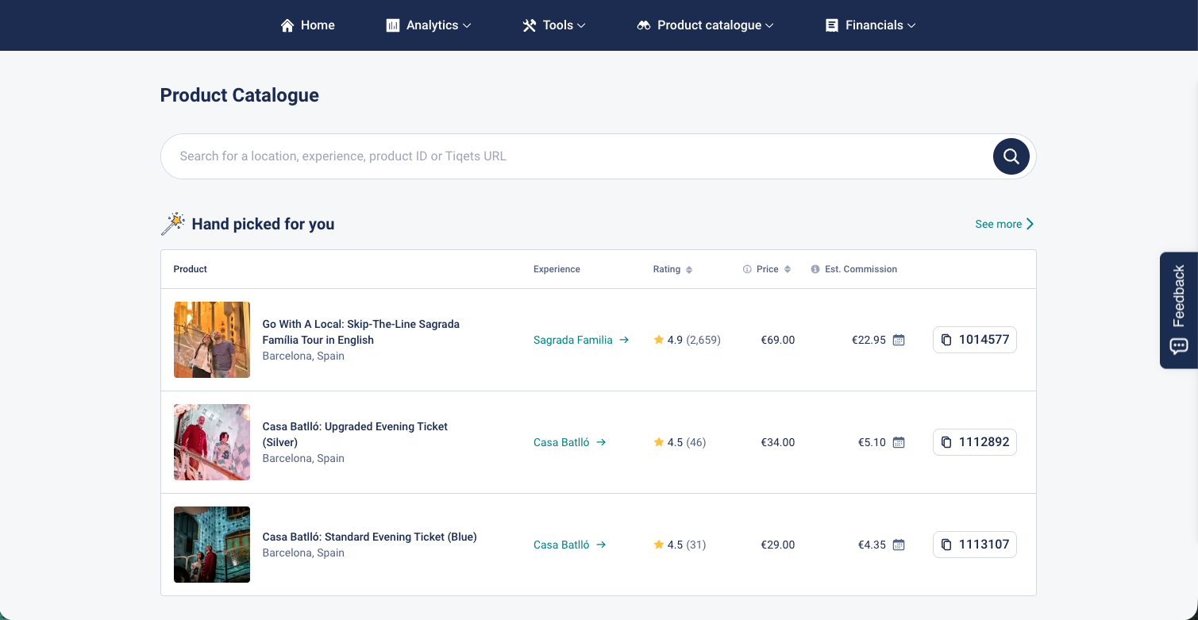The width and height of the screenshot is (1198, 620).
Task: Click the €69.00 price cell
Action: [x=777, y=340]
